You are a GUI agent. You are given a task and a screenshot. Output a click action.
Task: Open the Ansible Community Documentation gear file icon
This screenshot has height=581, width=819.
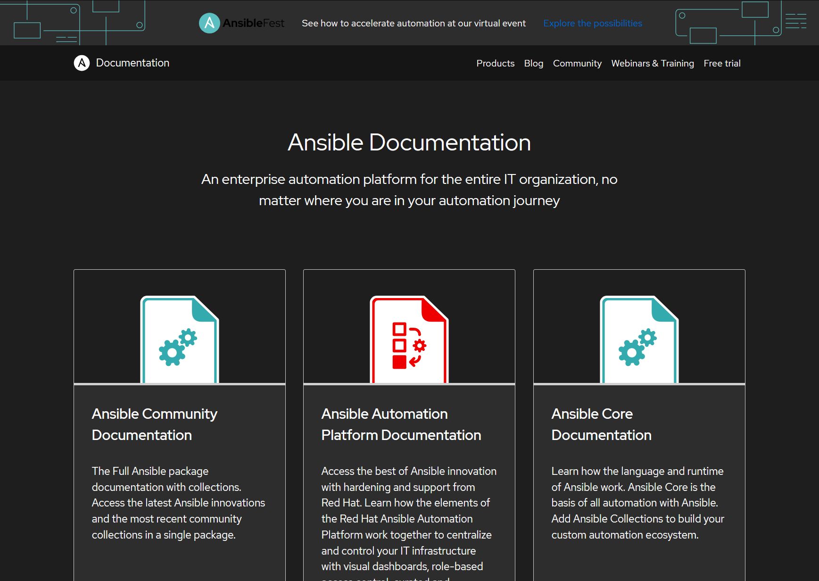[x=180, y=339]
